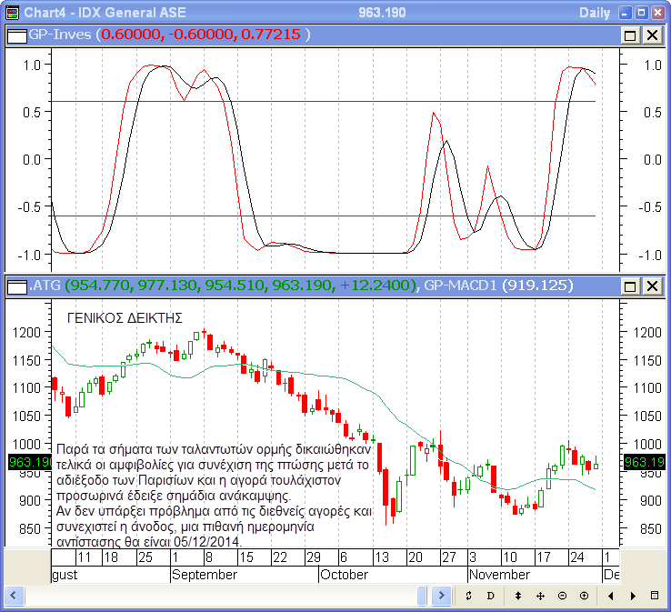Click the zoom in (plus) icon
Viewport: 671px width, 612px height.
click(584, 596)
